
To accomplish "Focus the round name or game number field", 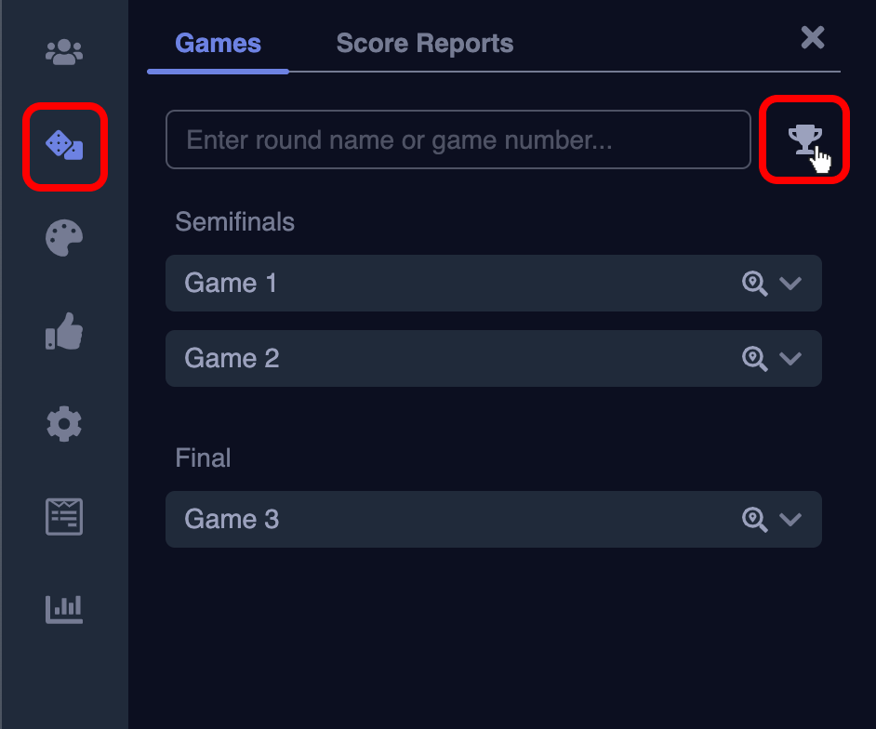I will click(x=458, y=140).
